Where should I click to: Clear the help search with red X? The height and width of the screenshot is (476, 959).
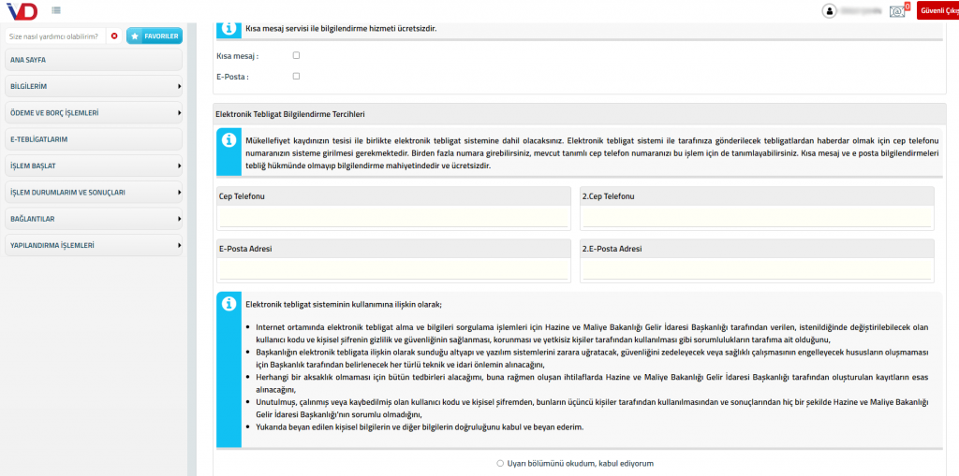(114, 36)
